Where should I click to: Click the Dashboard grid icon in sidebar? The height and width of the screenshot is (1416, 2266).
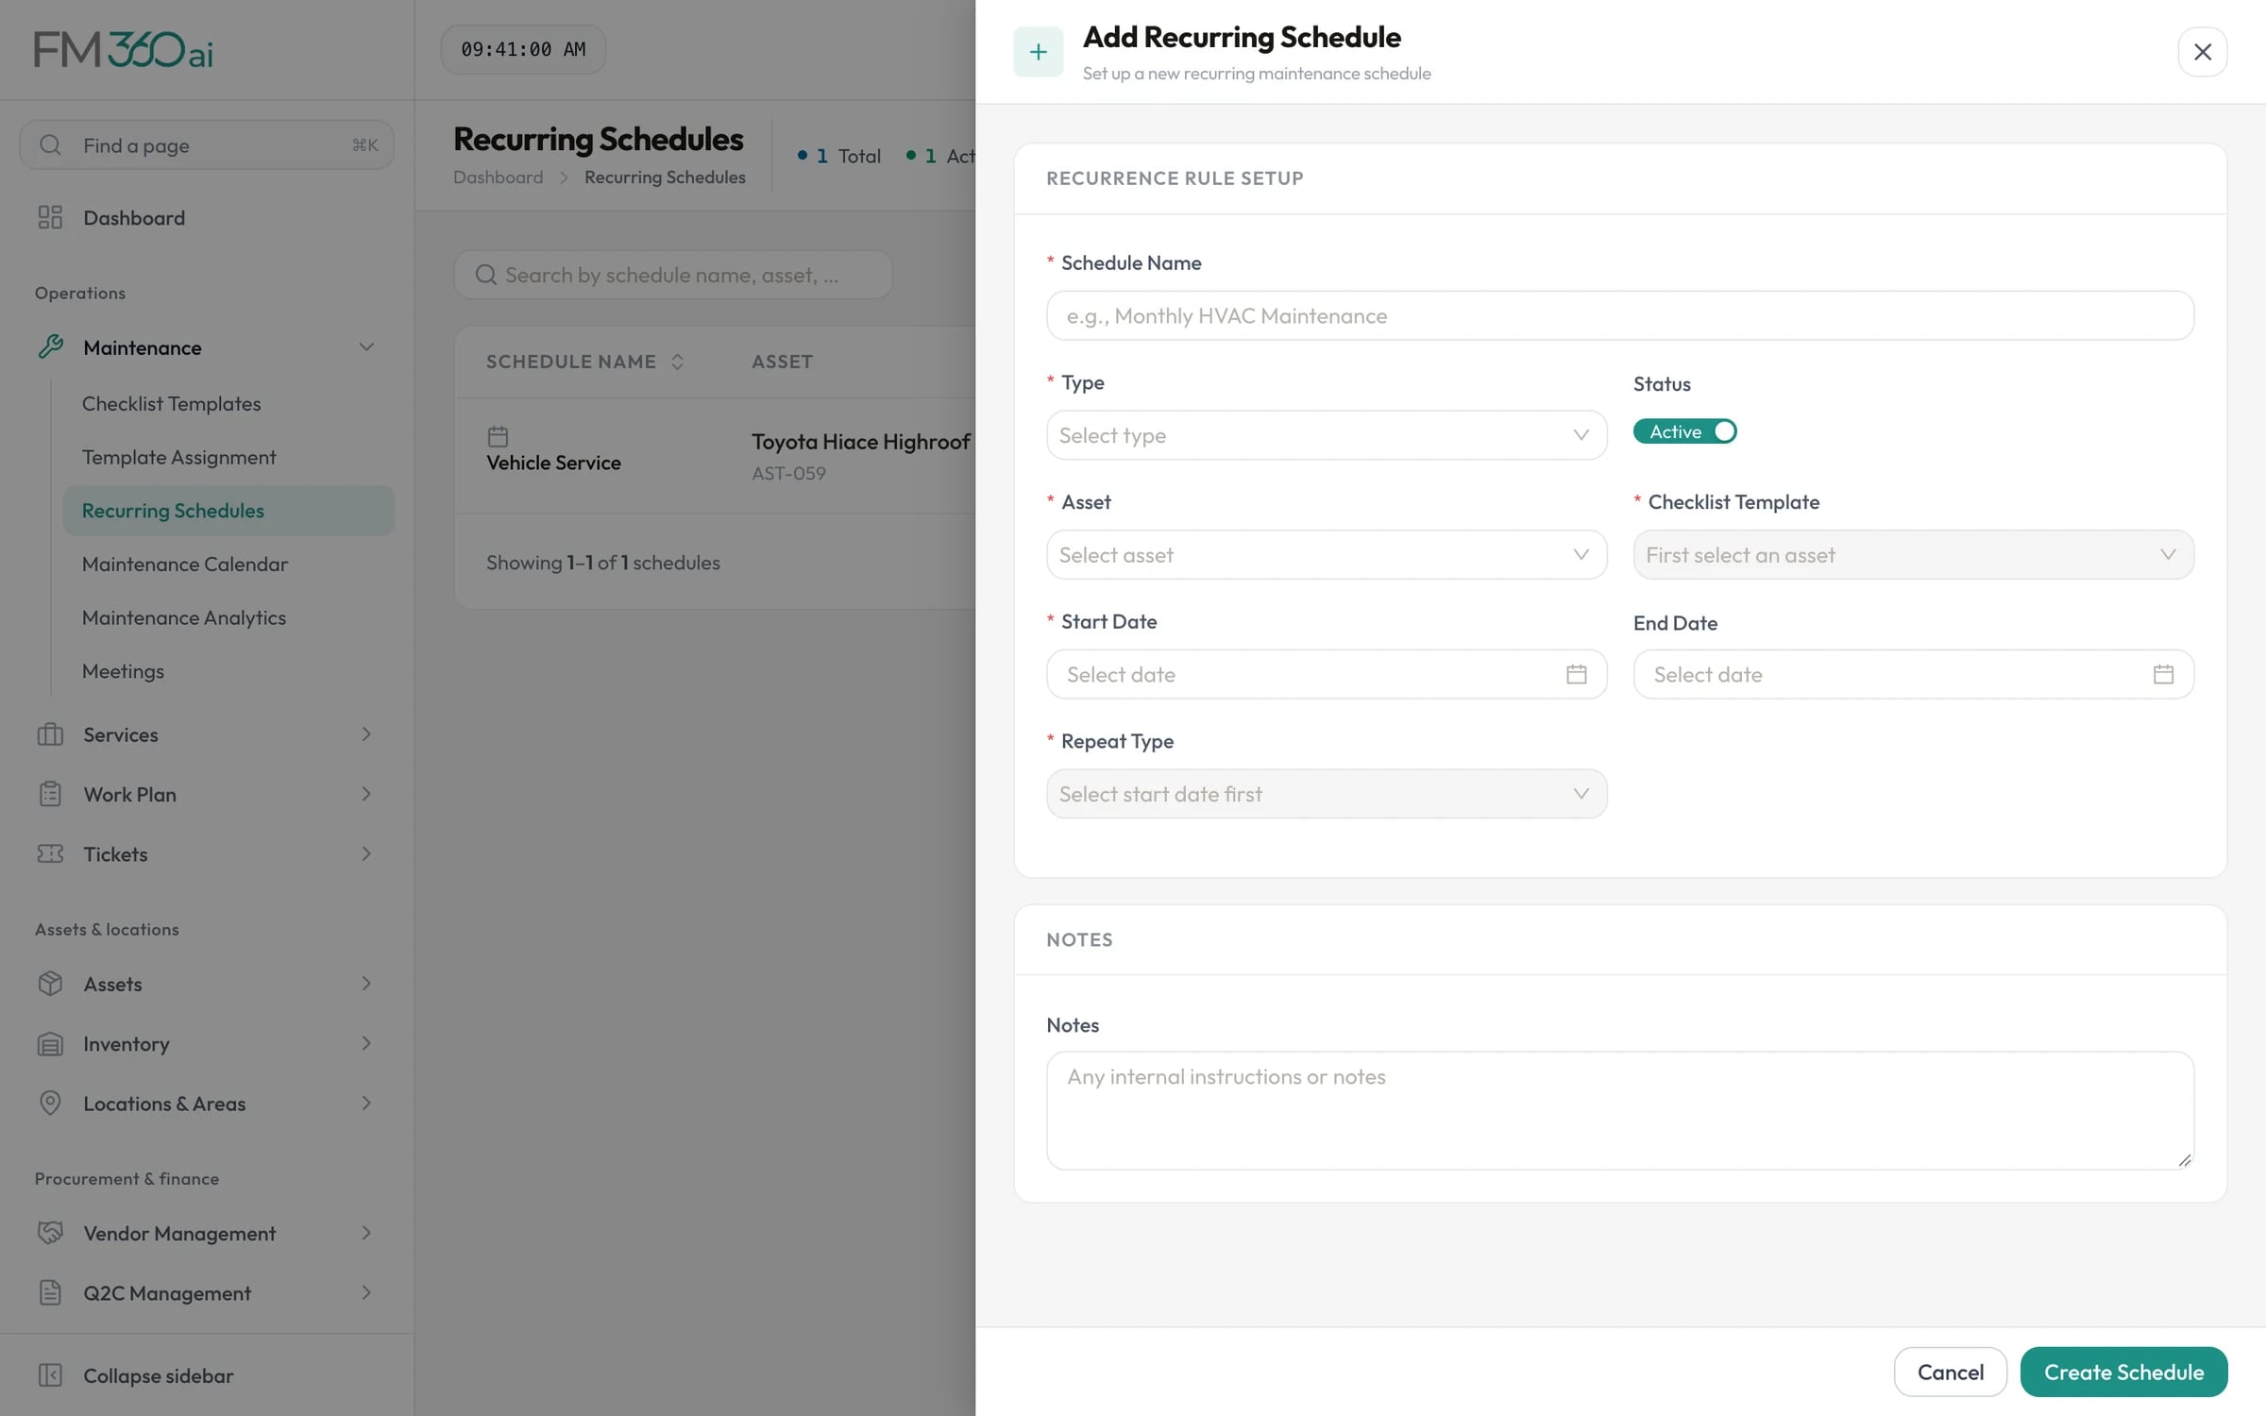point(50,218)
